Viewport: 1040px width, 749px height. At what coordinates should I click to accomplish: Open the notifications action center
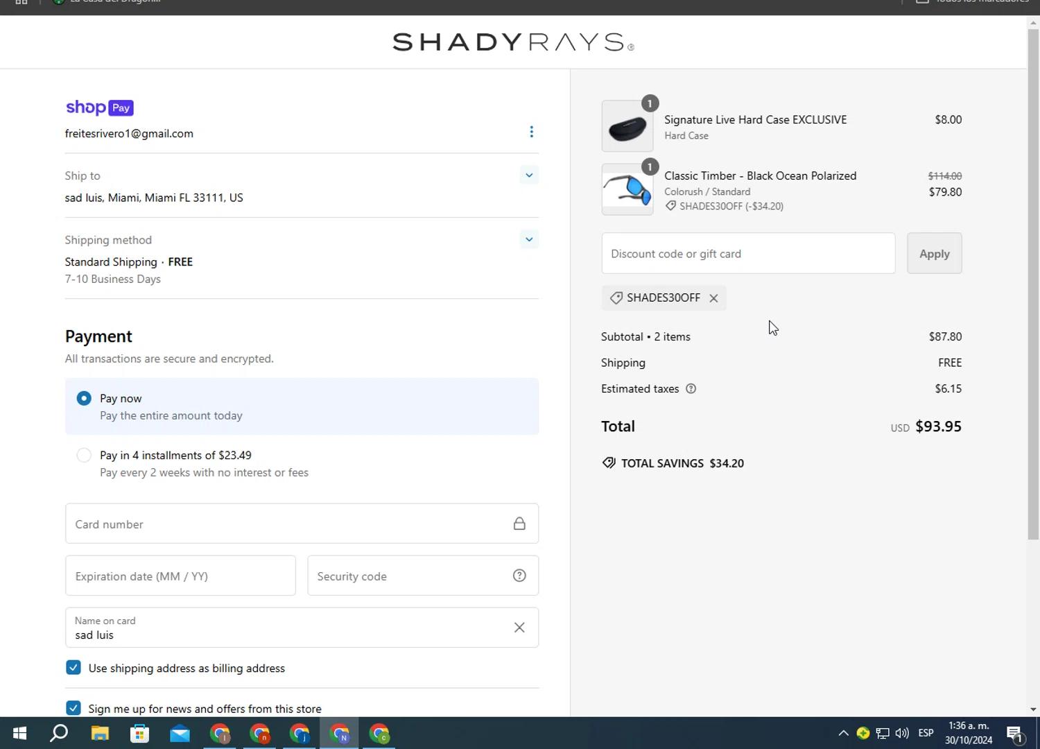pyautogui.click(x=1016, y=733)
